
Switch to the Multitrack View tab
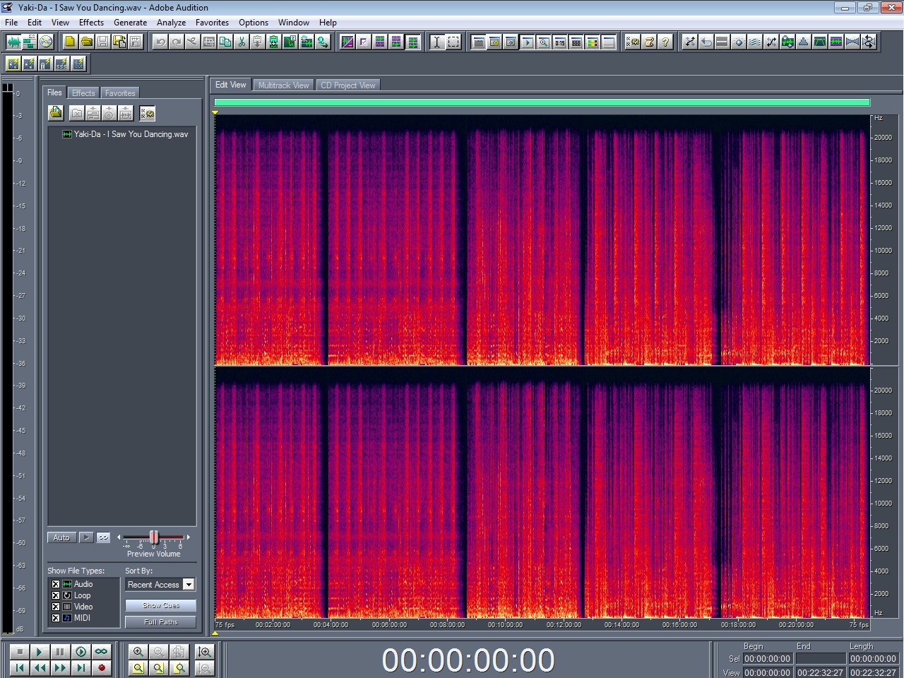283,85
